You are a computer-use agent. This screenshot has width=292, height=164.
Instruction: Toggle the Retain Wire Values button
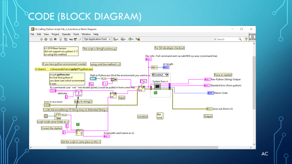[x=66, y=39]
